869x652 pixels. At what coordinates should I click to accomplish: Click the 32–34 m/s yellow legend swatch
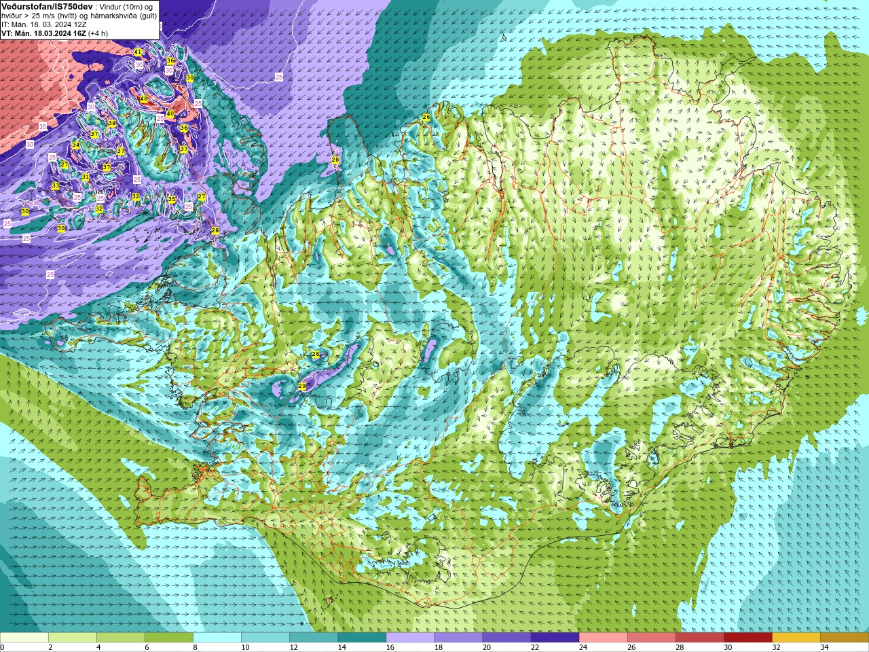796,637
